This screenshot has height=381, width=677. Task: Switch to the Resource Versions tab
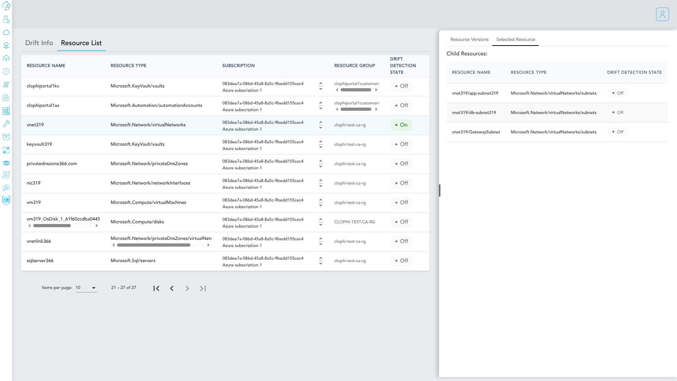click(x=469, y=40)
